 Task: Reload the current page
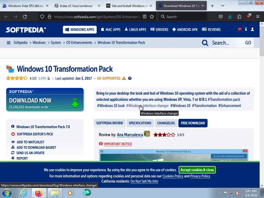tap(25, 17)
